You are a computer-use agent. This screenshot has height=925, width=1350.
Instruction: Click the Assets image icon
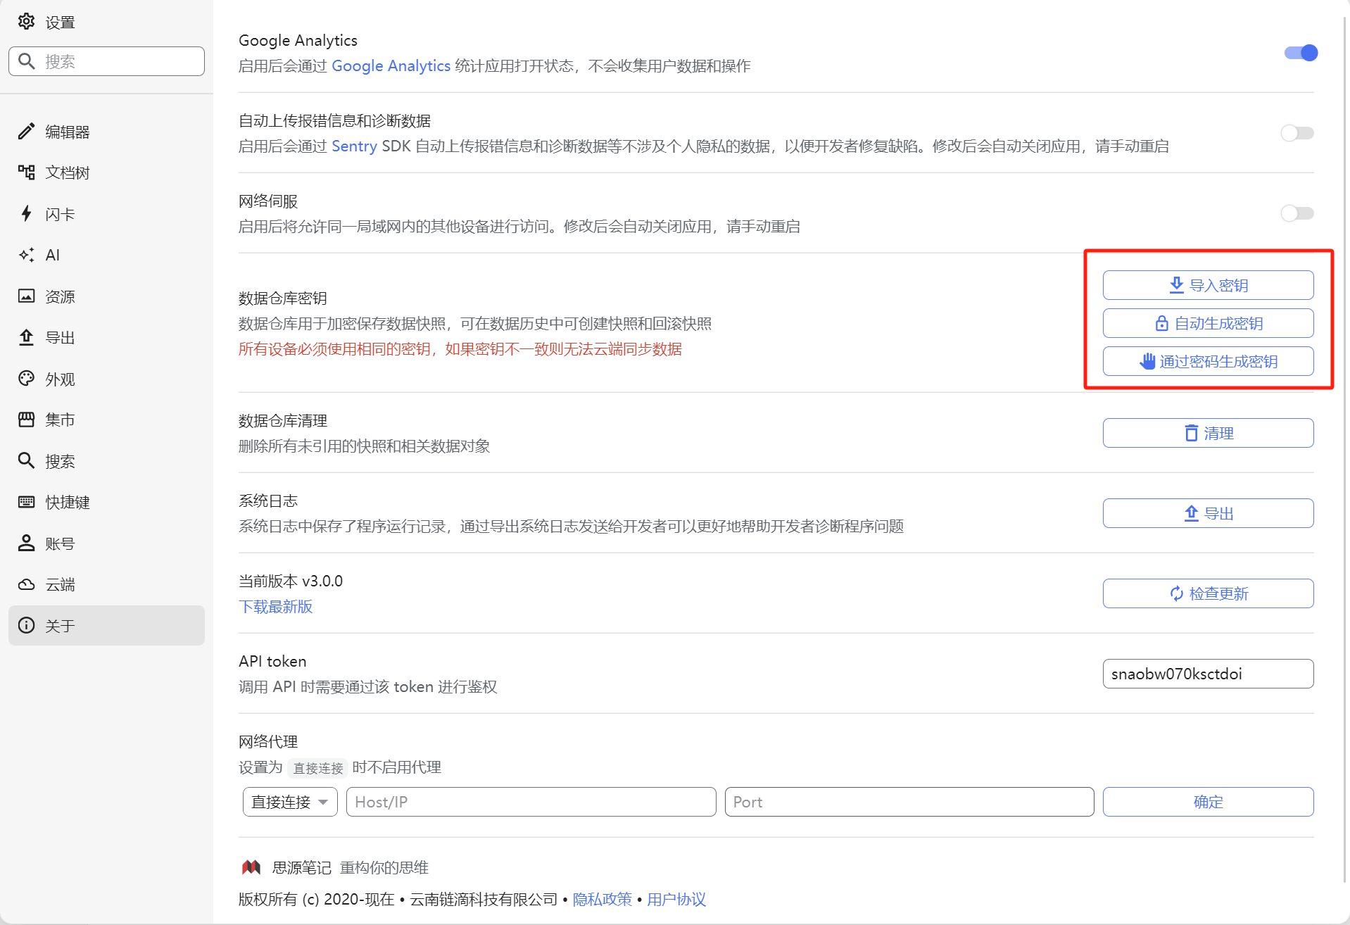(26, 296)
